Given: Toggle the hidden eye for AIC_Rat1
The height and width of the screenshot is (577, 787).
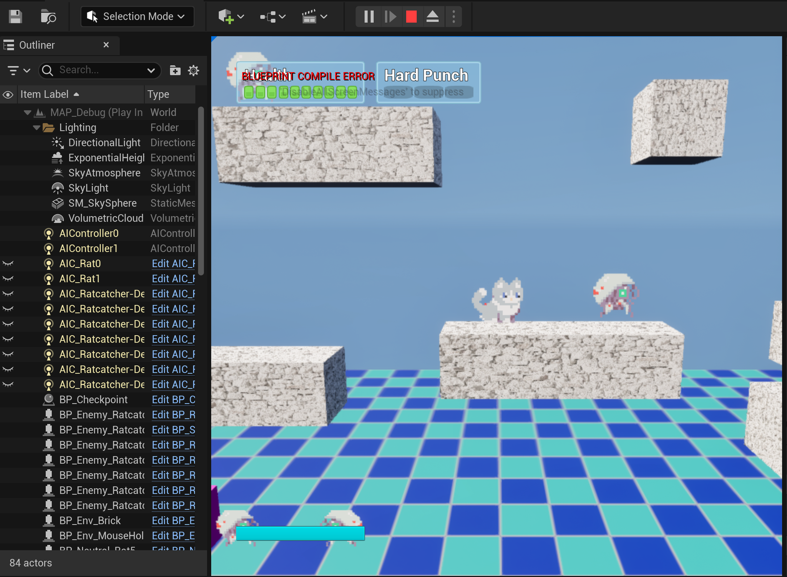Looking at the screenshot, I should [x=8, y=279].
